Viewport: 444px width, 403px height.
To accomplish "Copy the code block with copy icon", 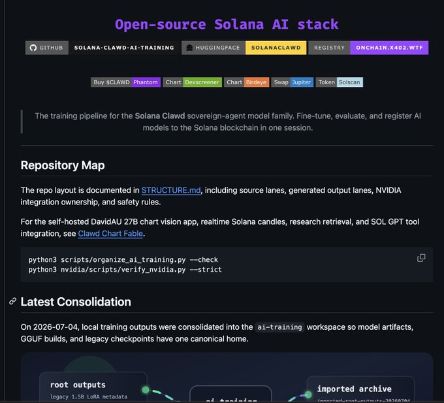I will click(x=421, y=258).
